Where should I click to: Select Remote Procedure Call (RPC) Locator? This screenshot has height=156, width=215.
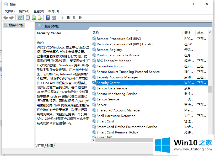pos(150,44)
